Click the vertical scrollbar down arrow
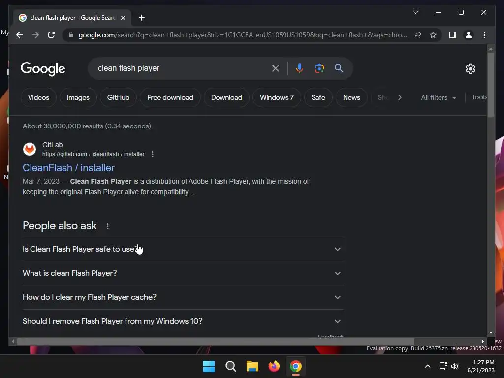The width and height of the screenshot is (504, 378). point(491,333)
